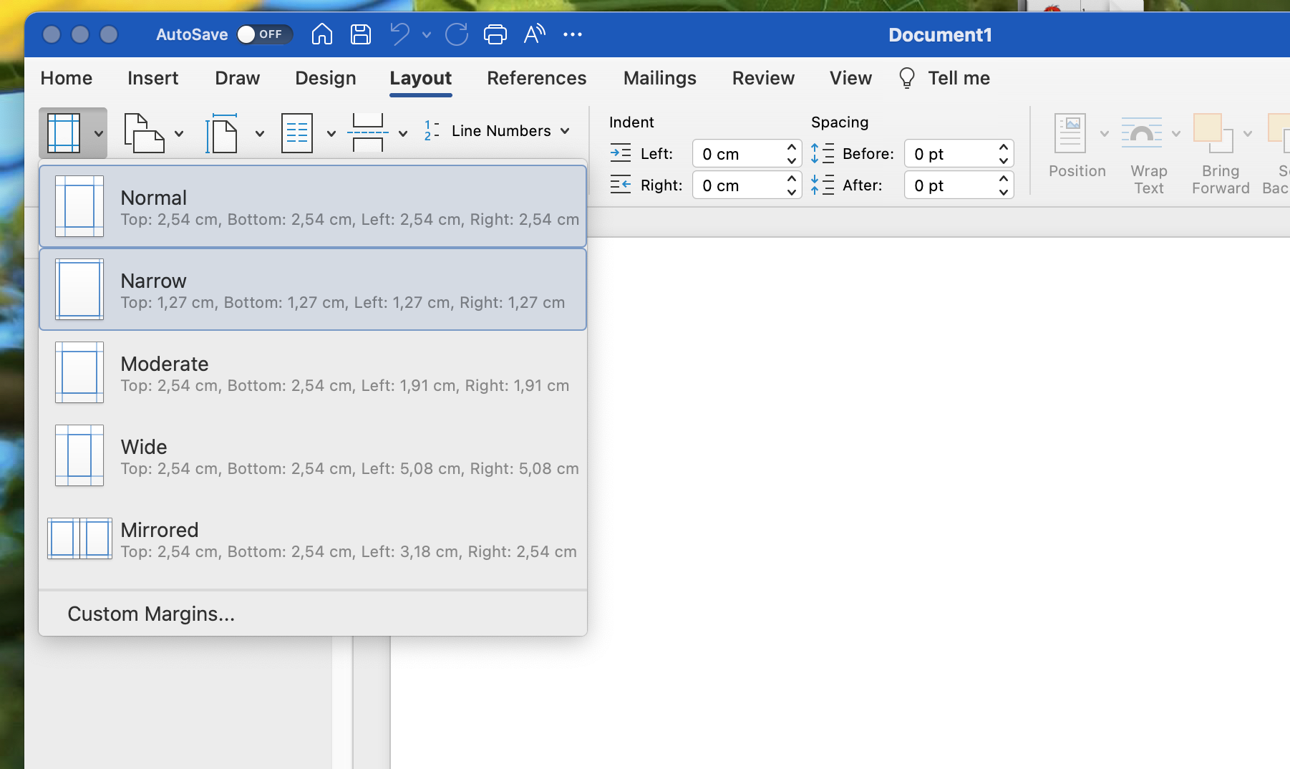Open the Line Numbers dropdown
Screen dimensions: 1290x769
[498, 131]
